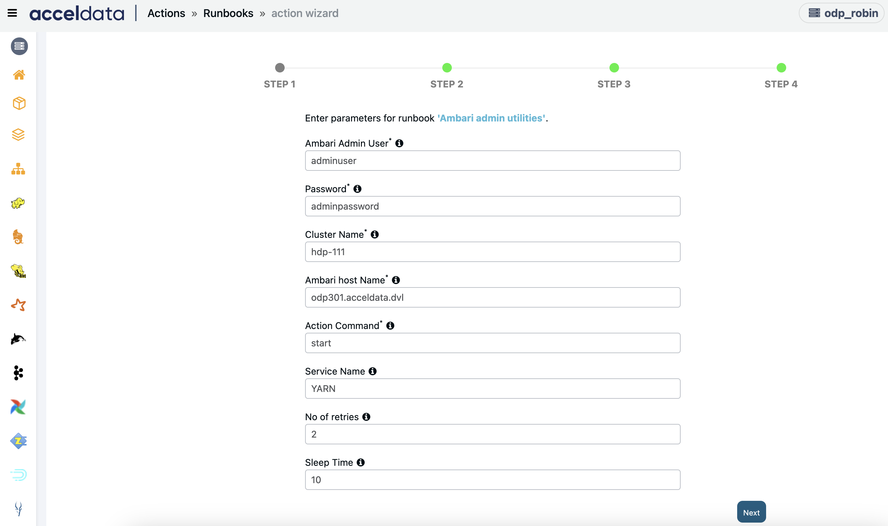Open the orca whale icon in sidebar

(18, 339)
